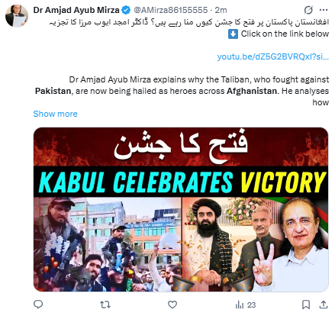
Task: Open the @AMirza86155555 handle
Action: pyautogui.click(x=171, y=10)
